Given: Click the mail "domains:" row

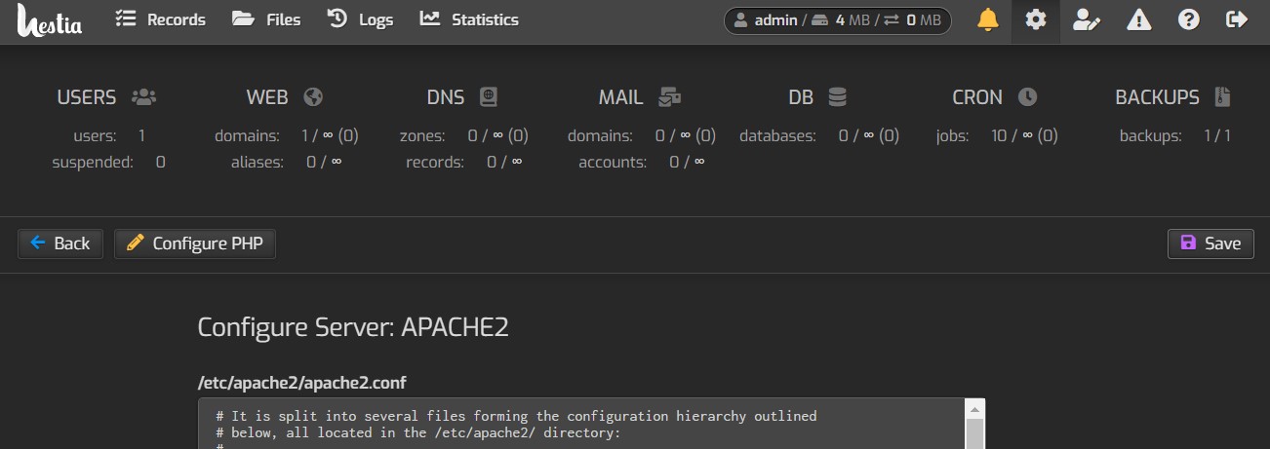Looking at the screenshot, I should point(642,136).
